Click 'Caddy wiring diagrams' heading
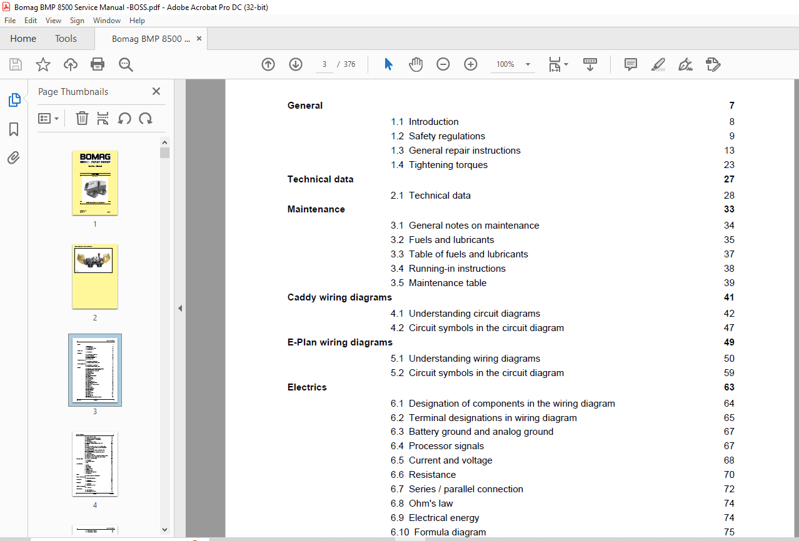The height and width of the screenshot is (541, 799). click(x=339, y=297)
